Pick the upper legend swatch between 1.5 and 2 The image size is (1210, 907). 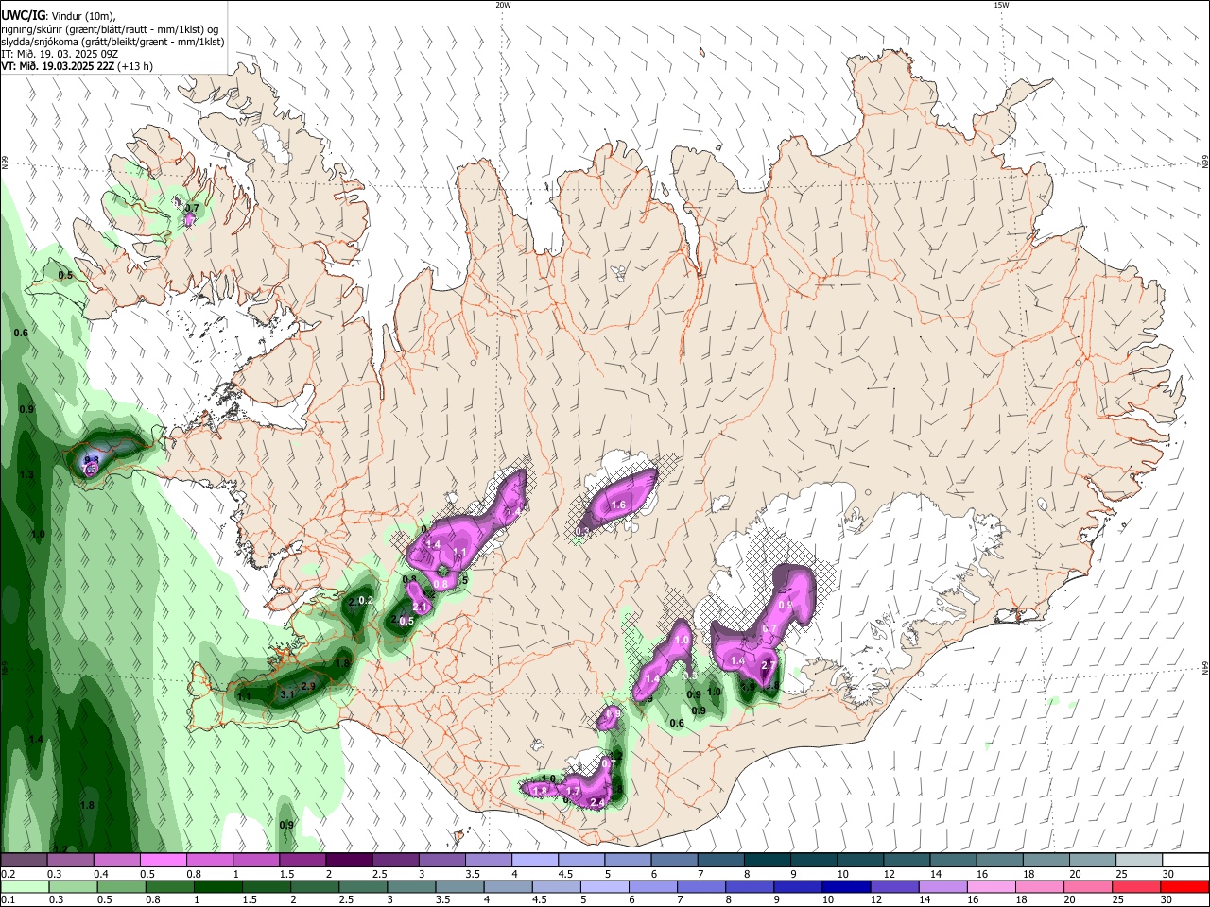(x=302, y=861)
